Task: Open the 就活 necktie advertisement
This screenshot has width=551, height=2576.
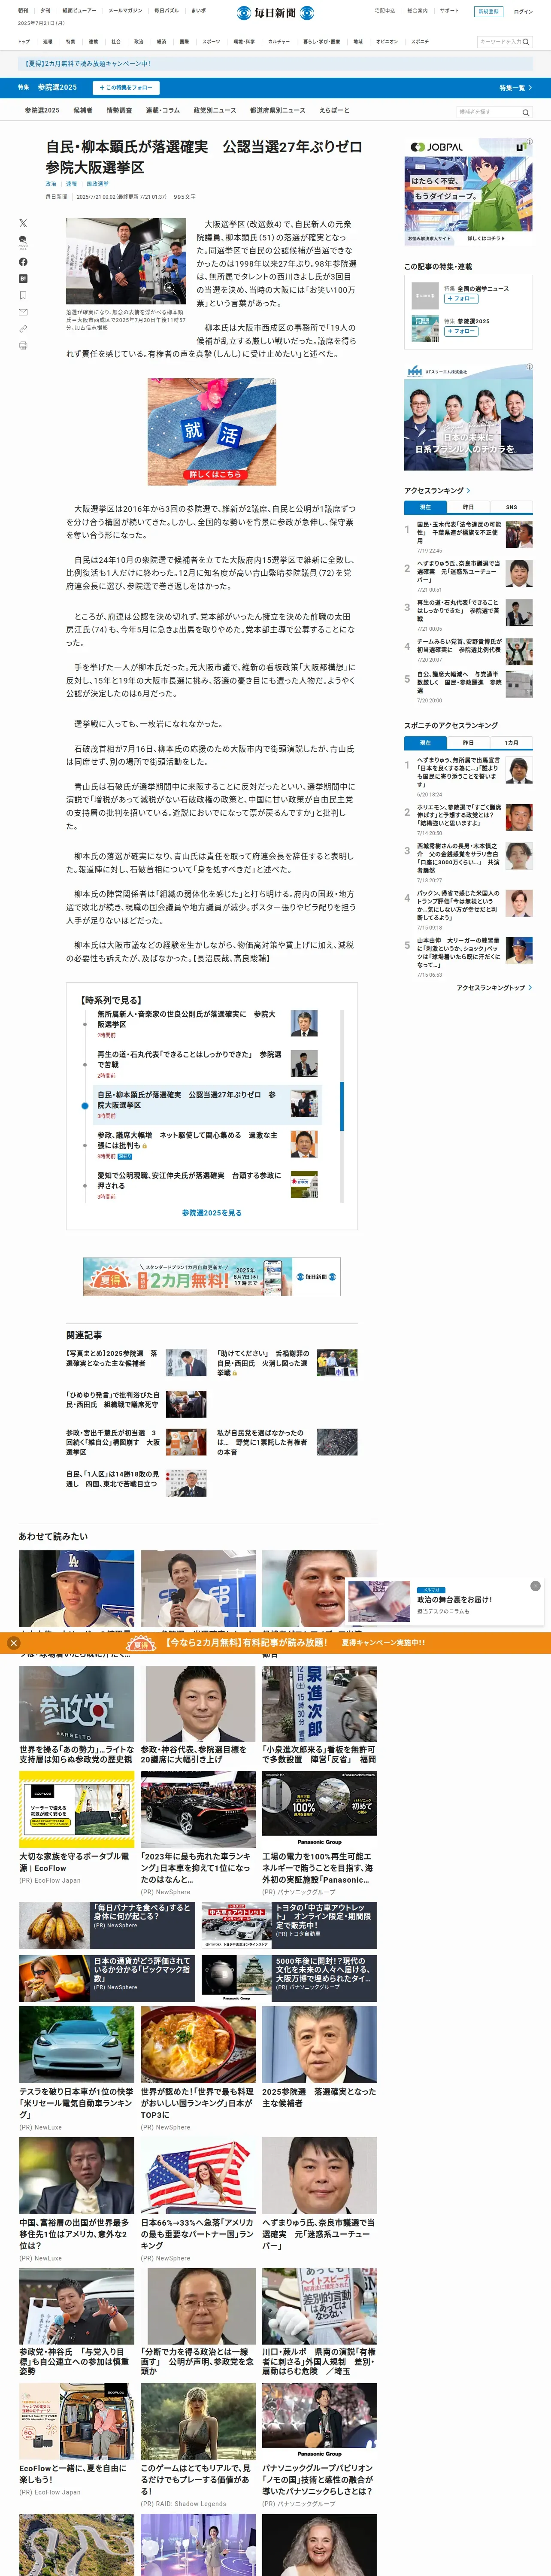Action: [212, 432]
